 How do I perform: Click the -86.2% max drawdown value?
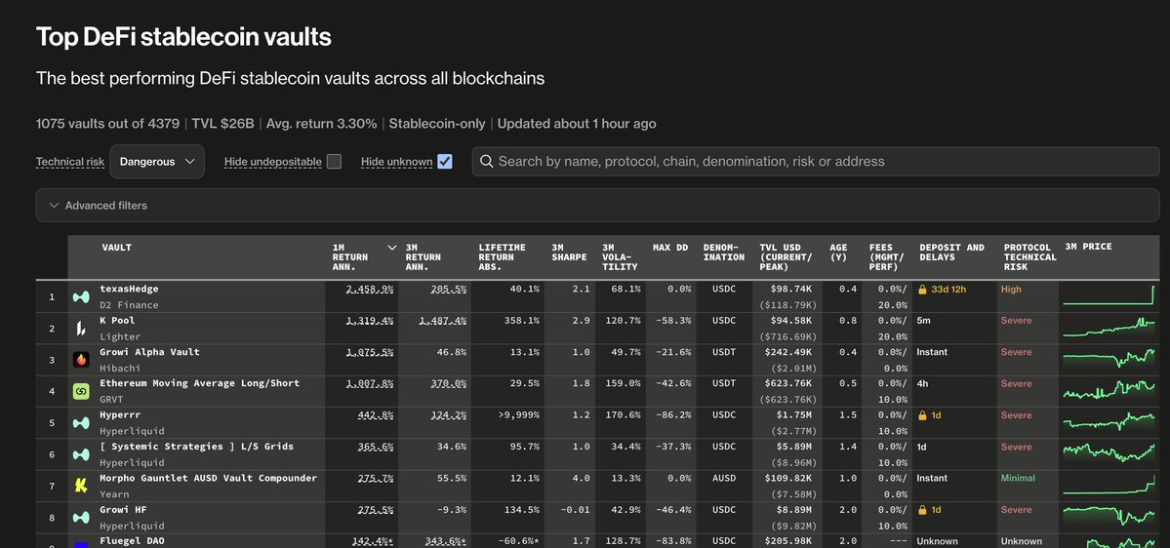673,415
